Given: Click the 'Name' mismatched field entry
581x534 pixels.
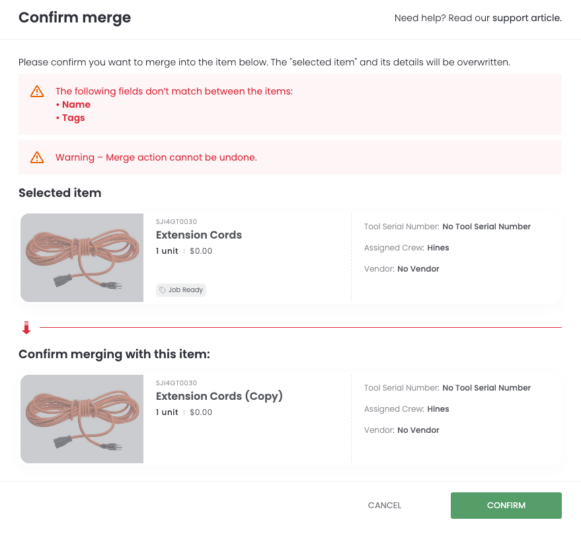Looking at the screenshot, I should pyautogui.click(x=76, y=104).
